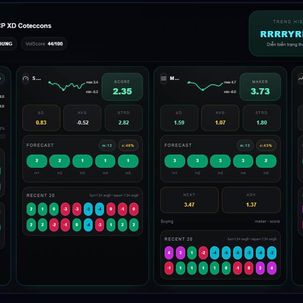Click the NEXT 3.47 tile
Screen dimensions: 303x303
click(189, 200)
